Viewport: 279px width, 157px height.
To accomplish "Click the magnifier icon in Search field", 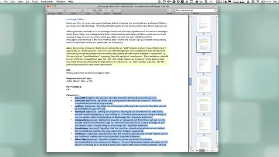I will click(177, 10).
